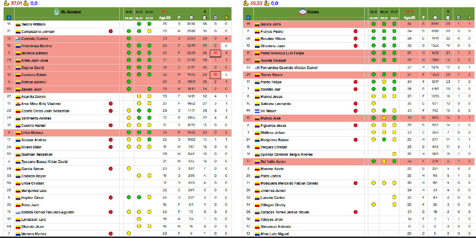The height and width of the screenshot is (238, 476).
Task: Open the Atl. Nacional team link
Action: (71, 12)
